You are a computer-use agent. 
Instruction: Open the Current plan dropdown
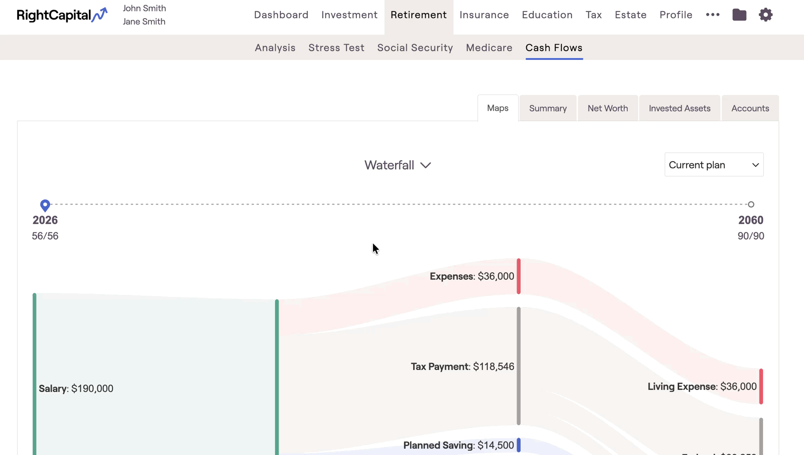coord(714,165)
